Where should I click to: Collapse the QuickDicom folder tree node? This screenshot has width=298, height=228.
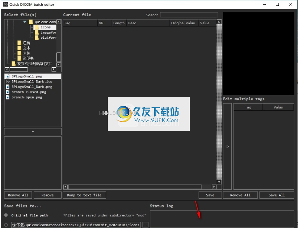tap(25, 22)
